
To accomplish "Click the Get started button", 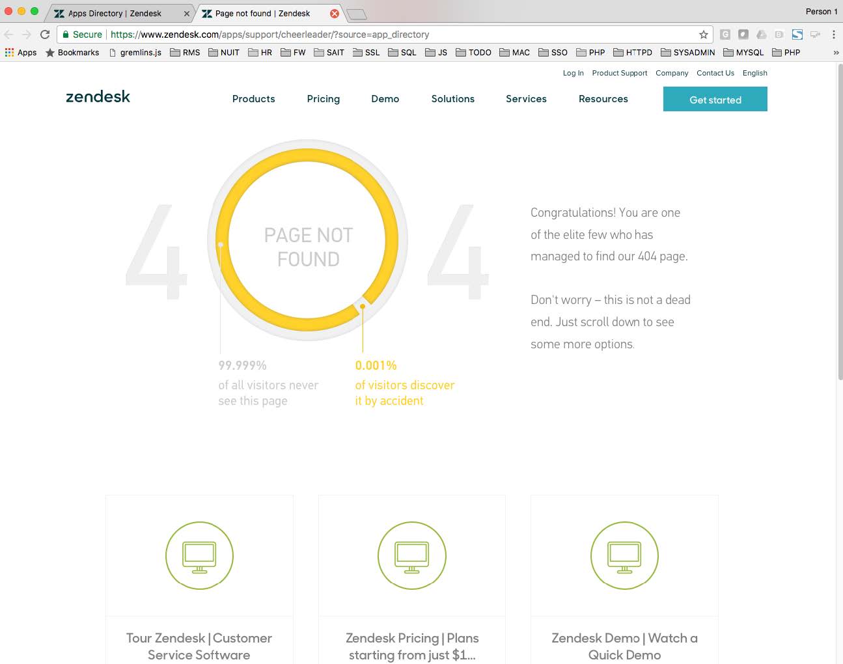I will pos(715,100).
